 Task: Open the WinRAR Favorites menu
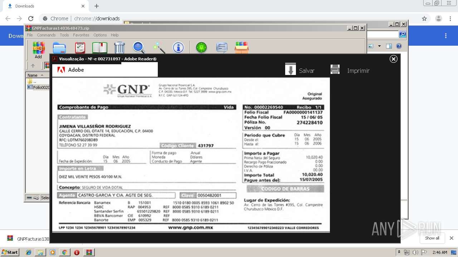click(x=81, y=35)
